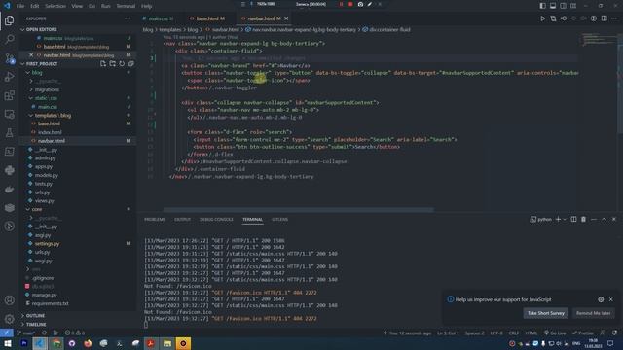Screen dimensions: 623x350
Task: Switch to the DEBUG CONSOLE panel tab
Action: (x=216, y=219)
